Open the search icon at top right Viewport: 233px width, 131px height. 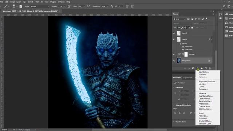pos(224,7)
